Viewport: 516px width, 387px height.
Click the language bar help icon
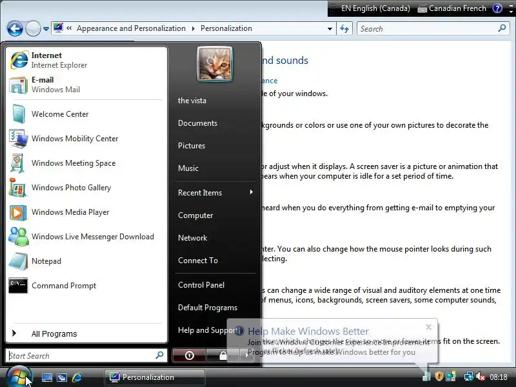[497, 8]
